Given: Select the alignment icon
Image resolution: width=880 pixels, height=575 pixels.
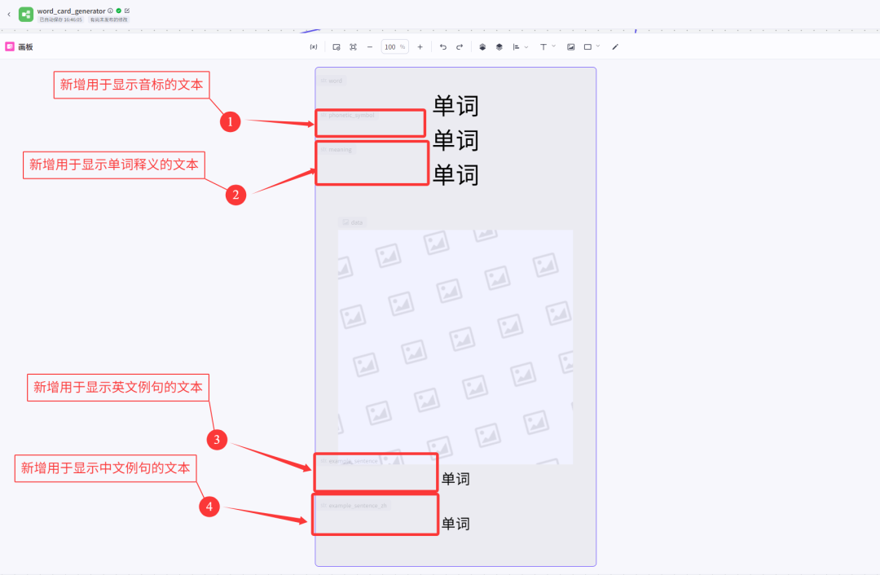Looking at the screenshot, I should [517, 46].
